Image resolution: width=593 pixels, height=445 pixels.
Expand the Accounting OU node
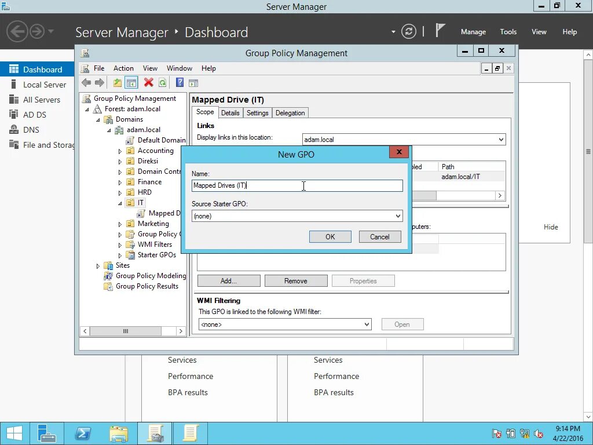[x=120, y=151]
